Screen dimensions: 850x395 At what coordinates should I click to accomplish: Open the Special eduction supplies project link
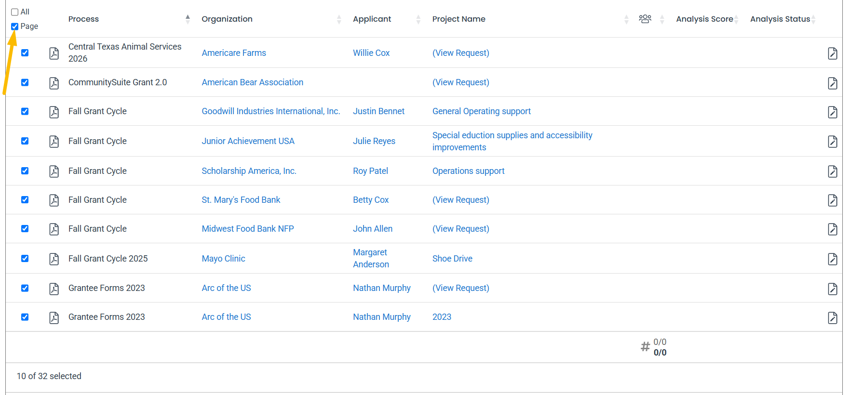click(x=513, y=141)
